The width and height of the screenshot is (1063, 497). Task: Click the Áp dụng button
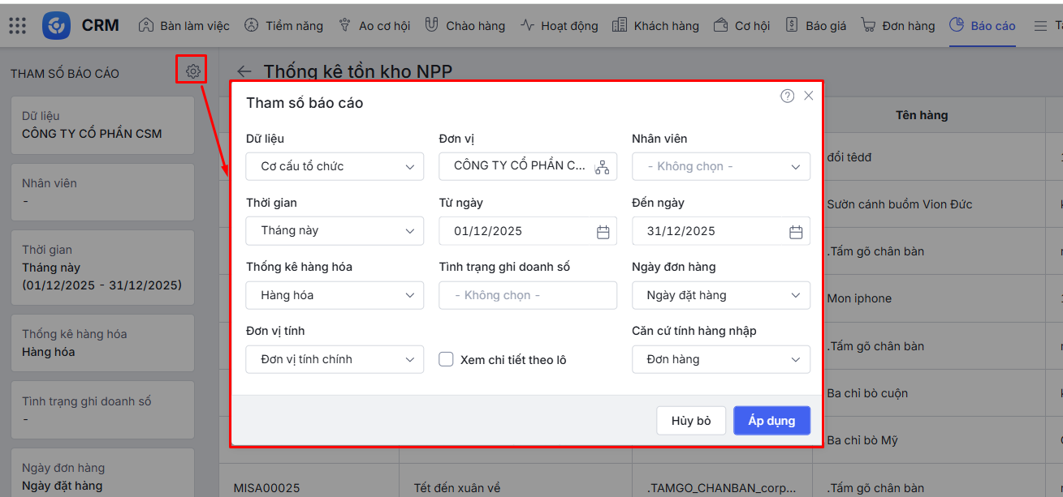[771, 421]
